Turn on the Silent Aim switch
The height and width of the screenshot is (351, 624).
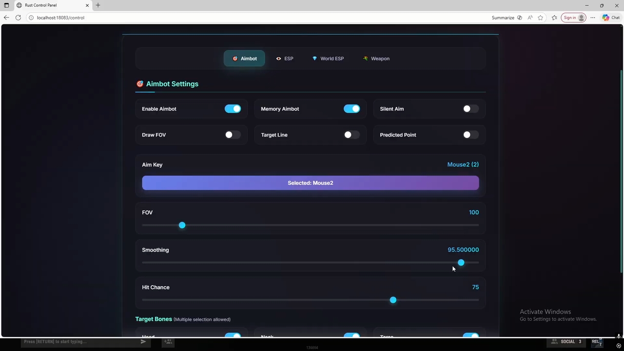(x=470, y=109)
